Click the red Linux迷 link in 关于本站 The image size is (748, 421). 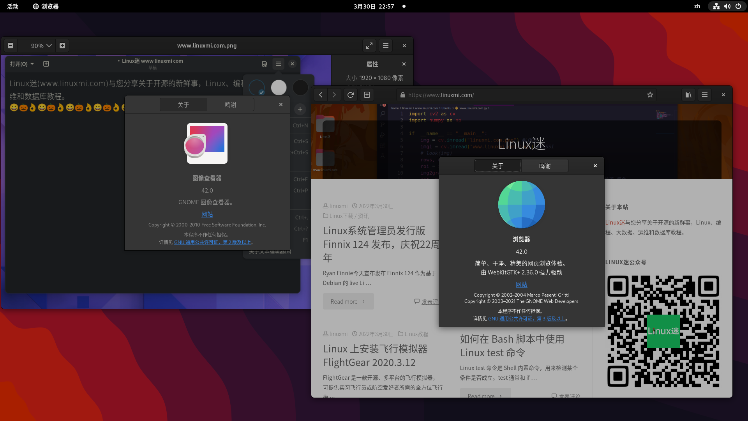pos(615,223)
